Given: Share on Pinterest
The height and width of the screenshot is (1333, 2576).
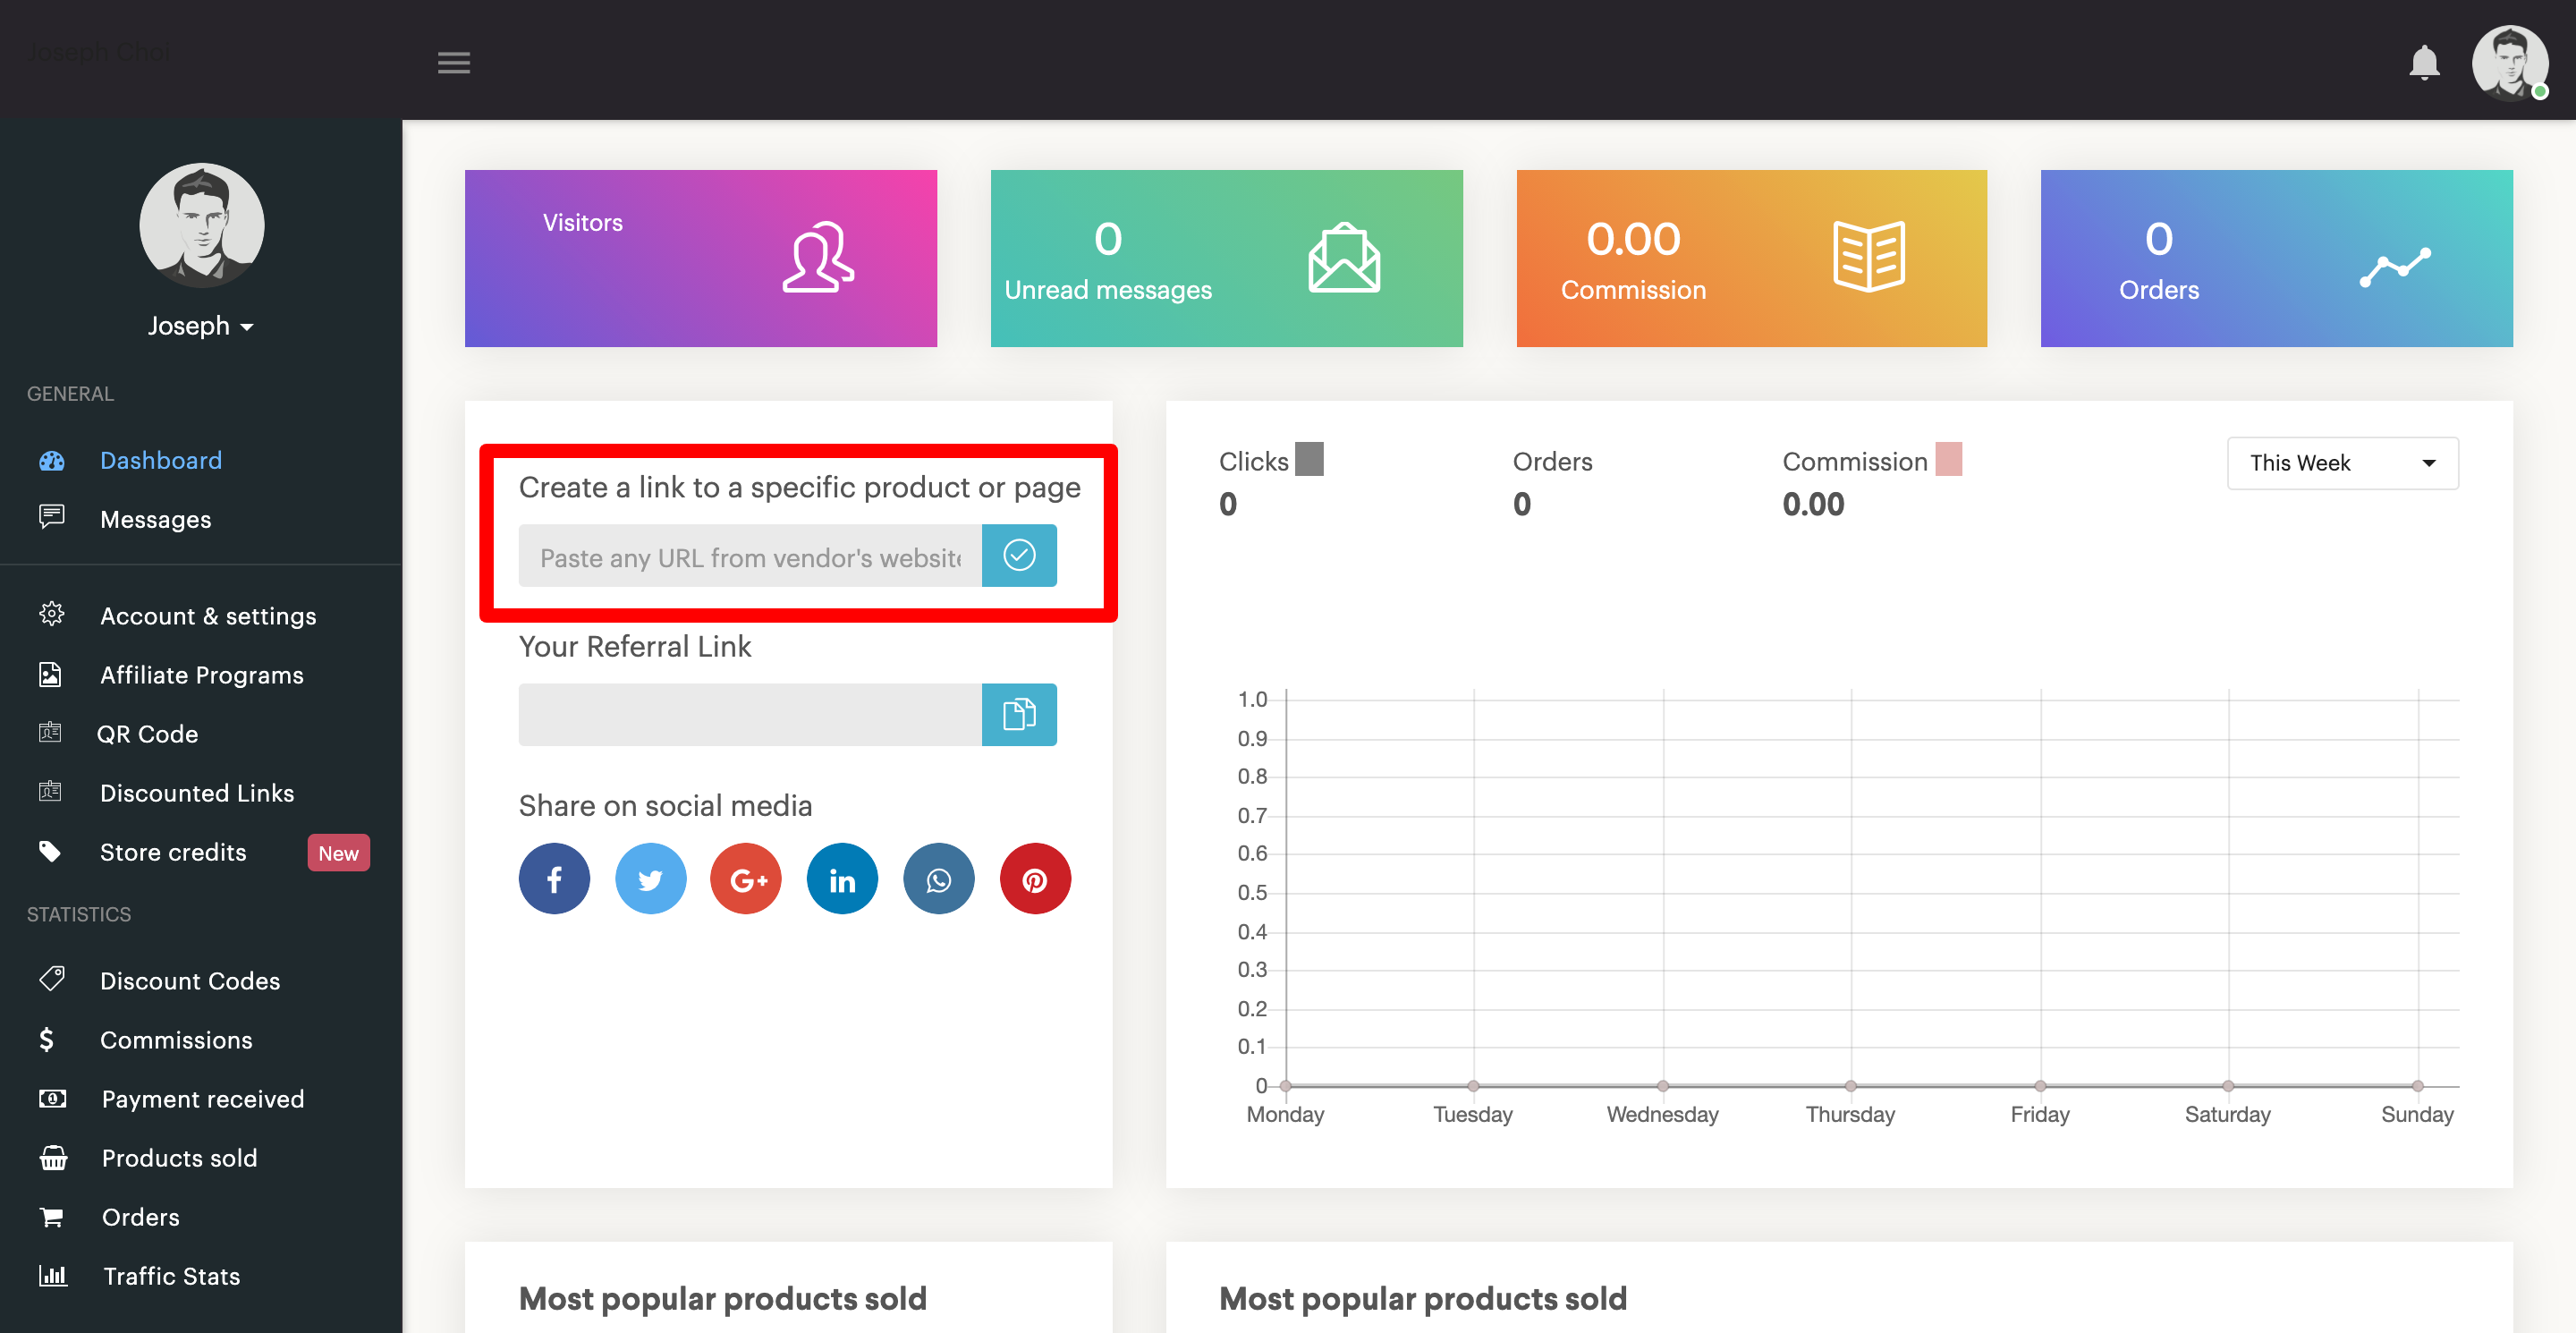Looking at the screenshot, I should click(x=1035, y=879).
